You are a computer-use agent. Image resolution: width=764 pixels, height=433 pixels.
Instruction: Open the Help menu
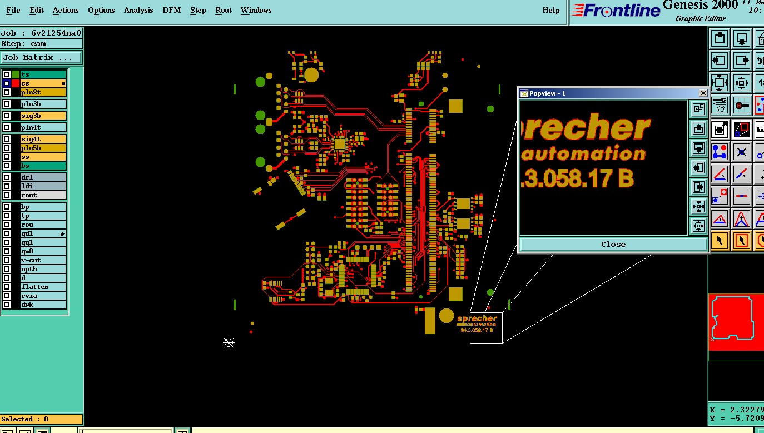point(551,10)
